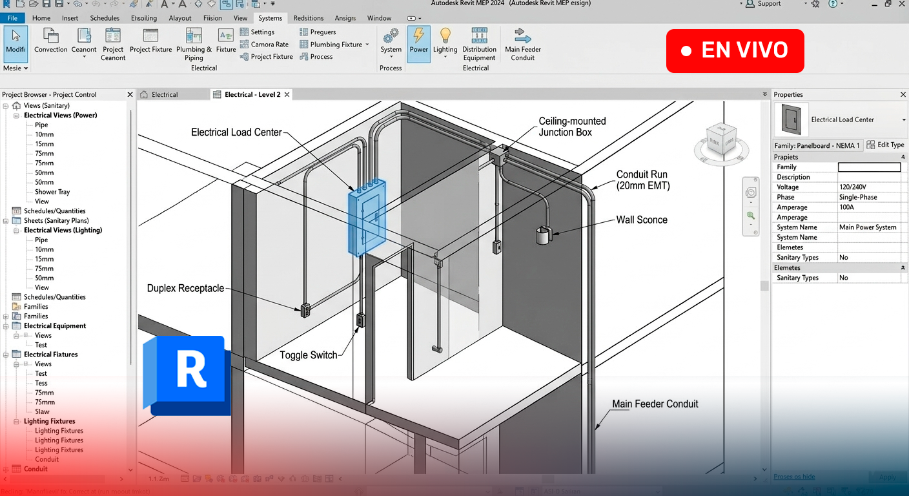Collapse the Electrical Views (Lighting) tree node
The width and height of the screenshot is (909, 496).
pos(16,231)
